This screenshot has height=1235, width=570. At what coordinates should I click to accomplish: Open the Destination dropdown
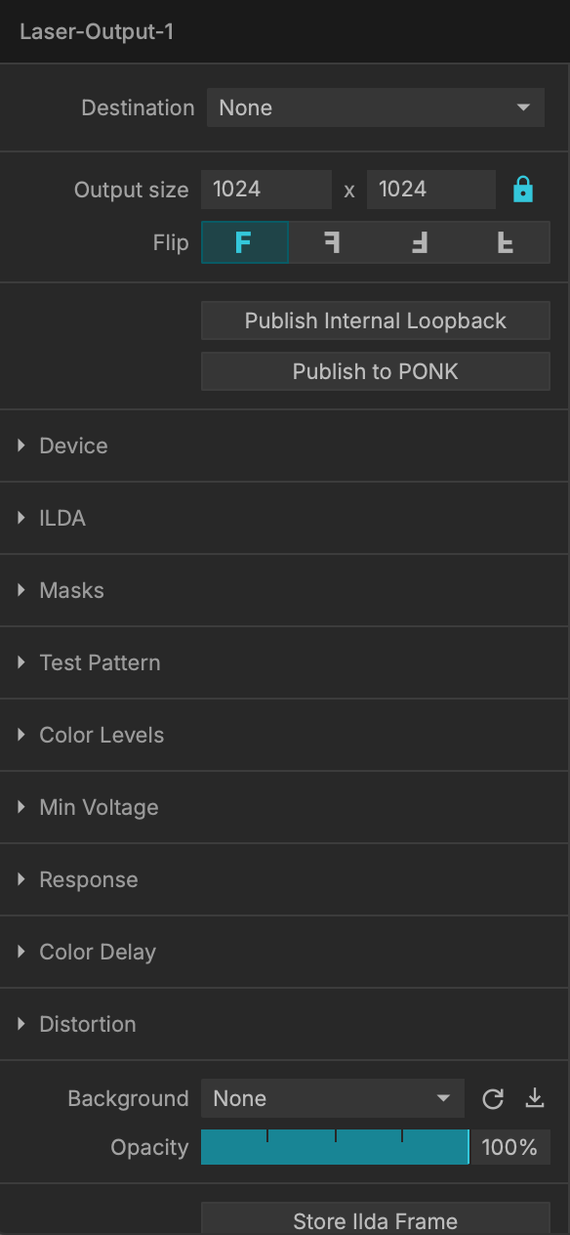376,107
